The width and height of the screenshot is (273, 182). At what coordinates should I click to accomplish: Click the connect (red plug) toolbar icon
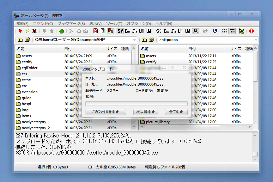(x=20, y=31)
